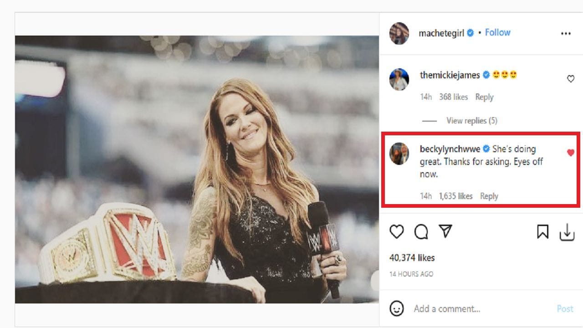The image size is (583, 328).
Task: Open emoji picker in comment box
Action: pos(397,308)
